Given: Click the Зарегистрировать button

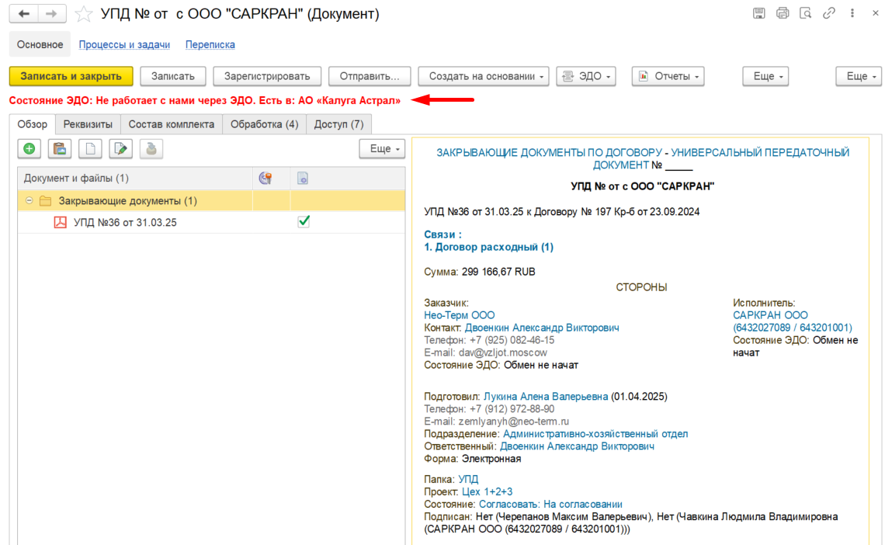Looking at the screenshot, I should coord(267,76).
